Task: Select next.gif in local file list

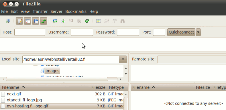Action: 14,94
